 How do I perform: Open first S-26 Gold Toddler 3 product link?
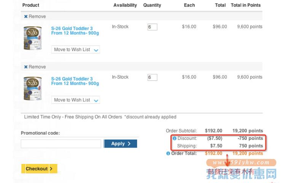(75, 31)
